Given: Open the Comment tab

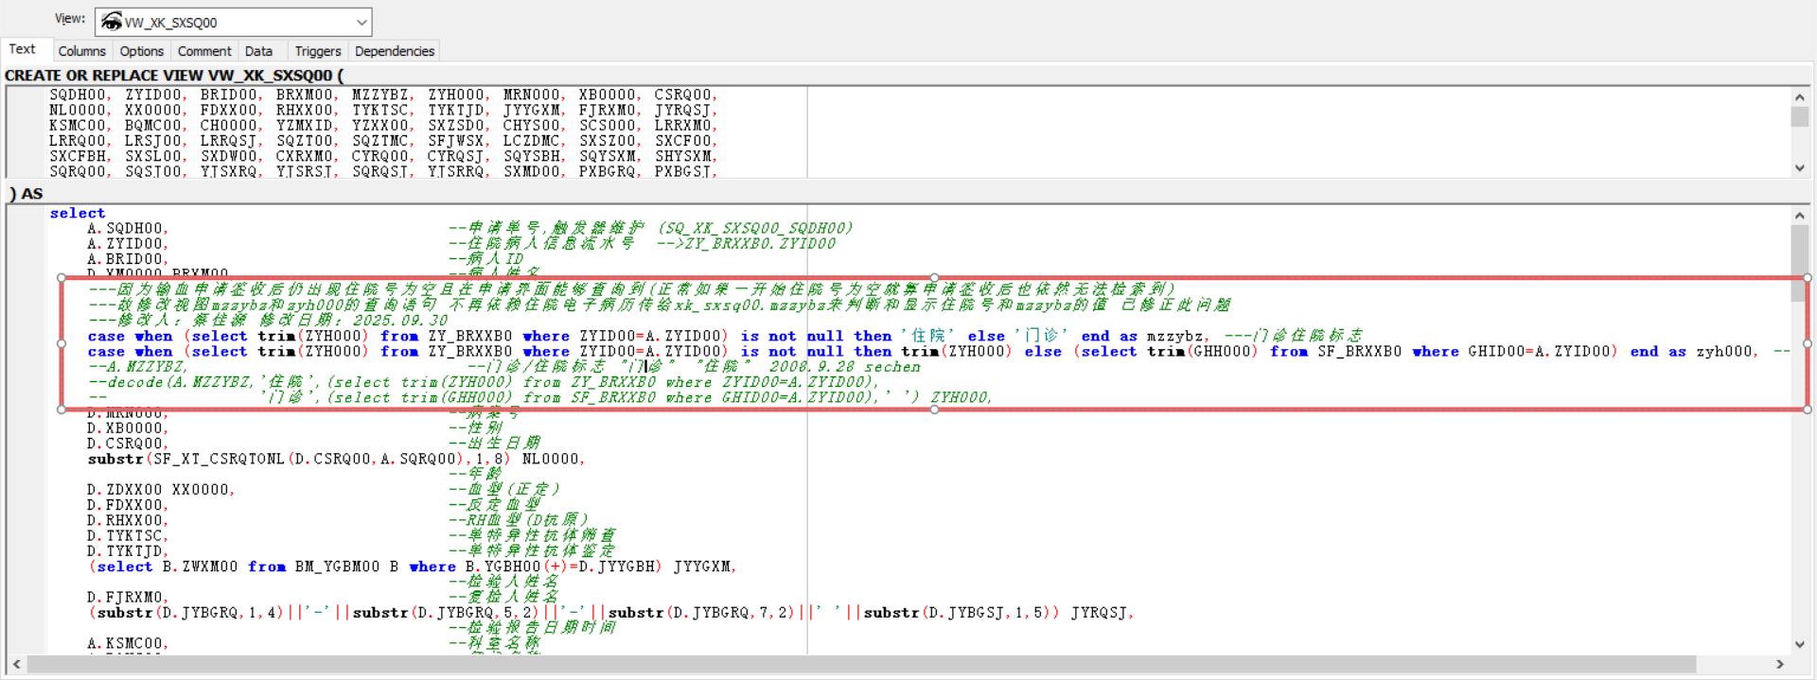Looking at the screenshot, I should (x=204, y=51).
